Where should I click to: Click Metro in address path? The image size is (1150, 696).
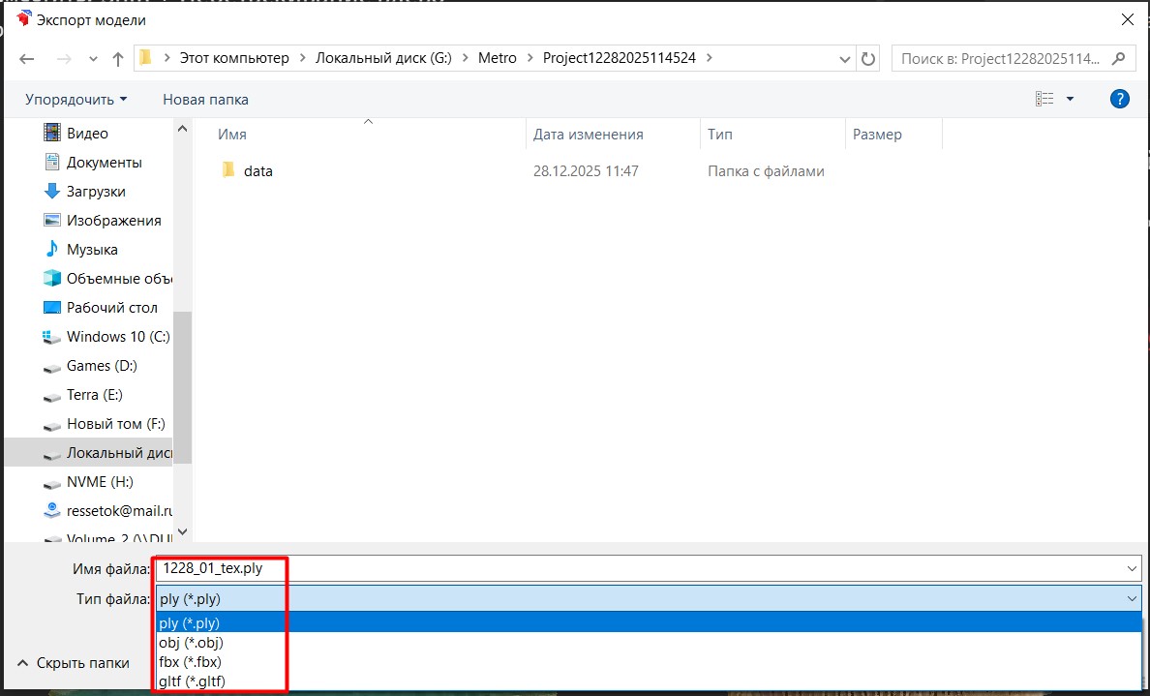pos(498,58)
